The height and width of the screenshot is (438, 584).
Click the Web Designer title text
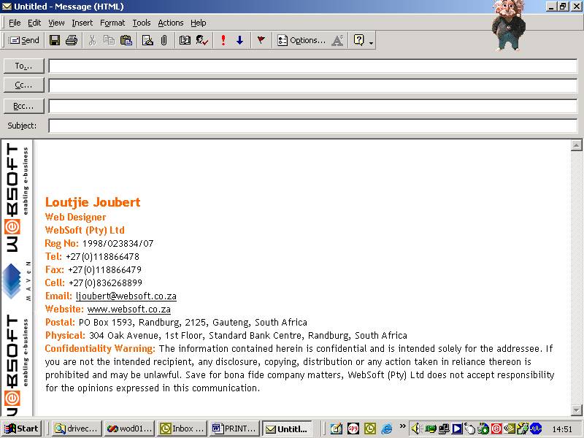point(76,217)
